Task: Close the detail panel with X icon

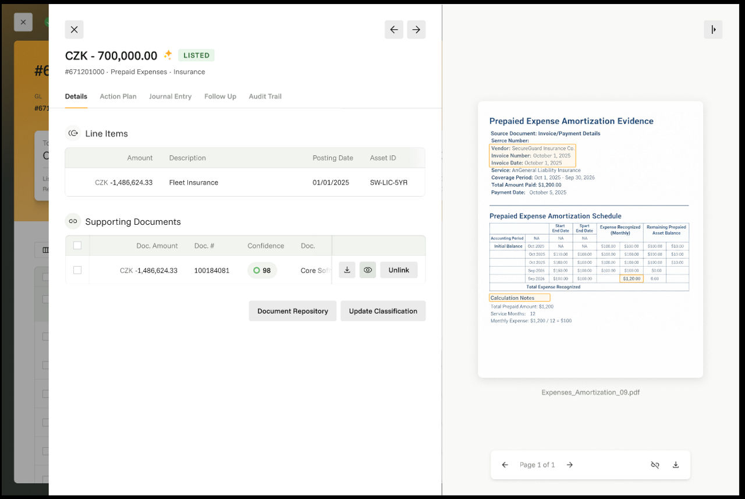Action: (x=74, y=30)
